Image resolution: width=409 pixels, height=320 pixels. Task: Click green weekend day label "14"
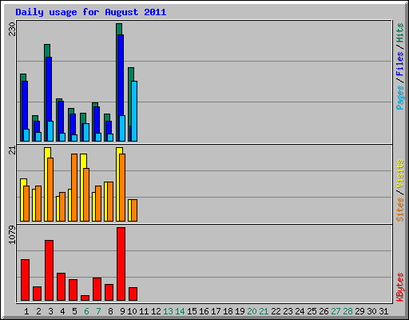tap(180, 311)
